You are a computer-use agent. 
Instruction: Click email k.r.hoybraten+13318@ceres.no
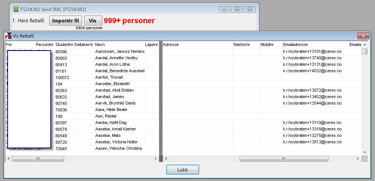click(312, 129)
